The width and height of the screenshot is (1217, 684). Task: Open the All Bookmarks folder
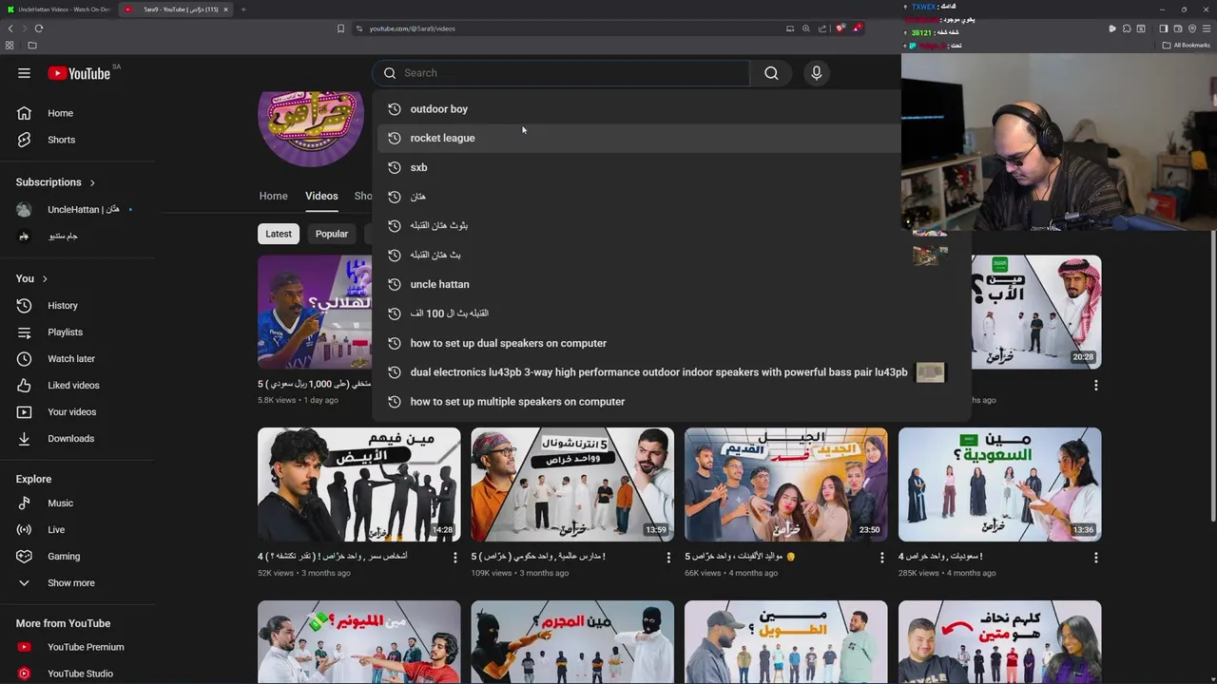tap(1187, 46)
